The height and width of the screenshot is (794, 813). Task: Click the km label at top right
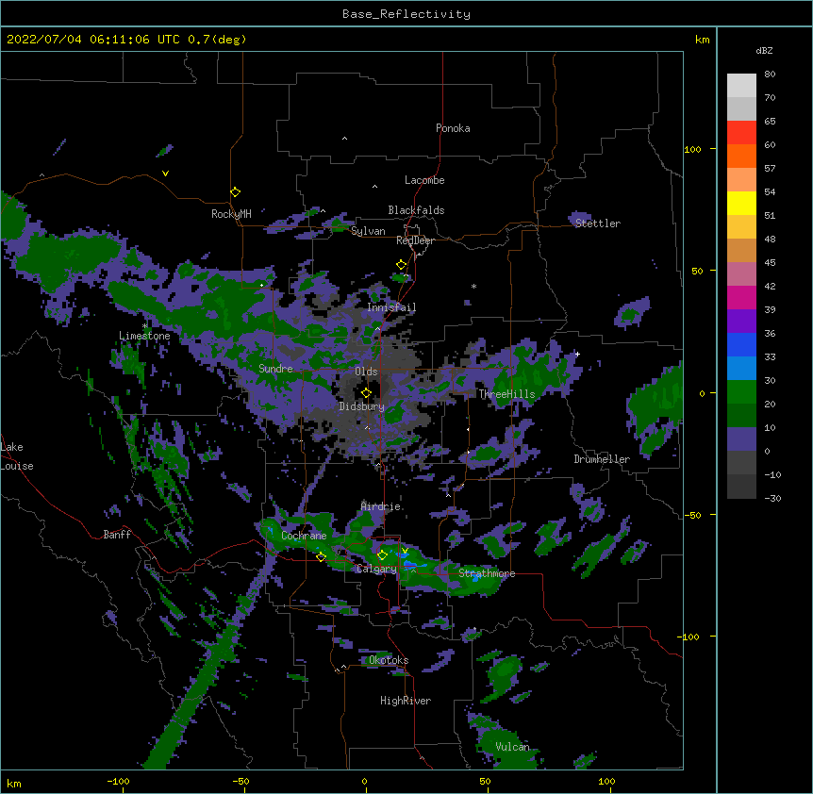pyautogui.click(x=702, y=40)
